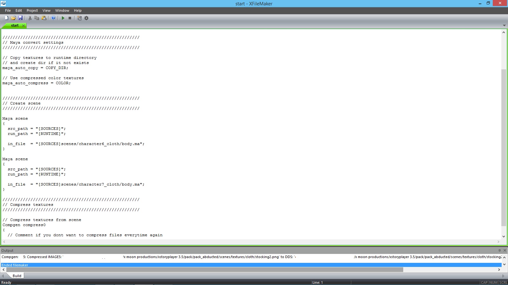Open the File menu

[x=8, y=10]
